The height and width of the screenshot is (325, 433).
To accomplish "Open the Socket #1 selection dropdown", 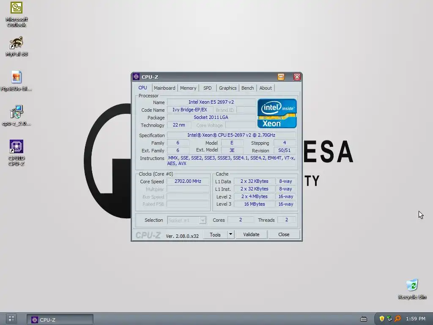I will point(186,220).
